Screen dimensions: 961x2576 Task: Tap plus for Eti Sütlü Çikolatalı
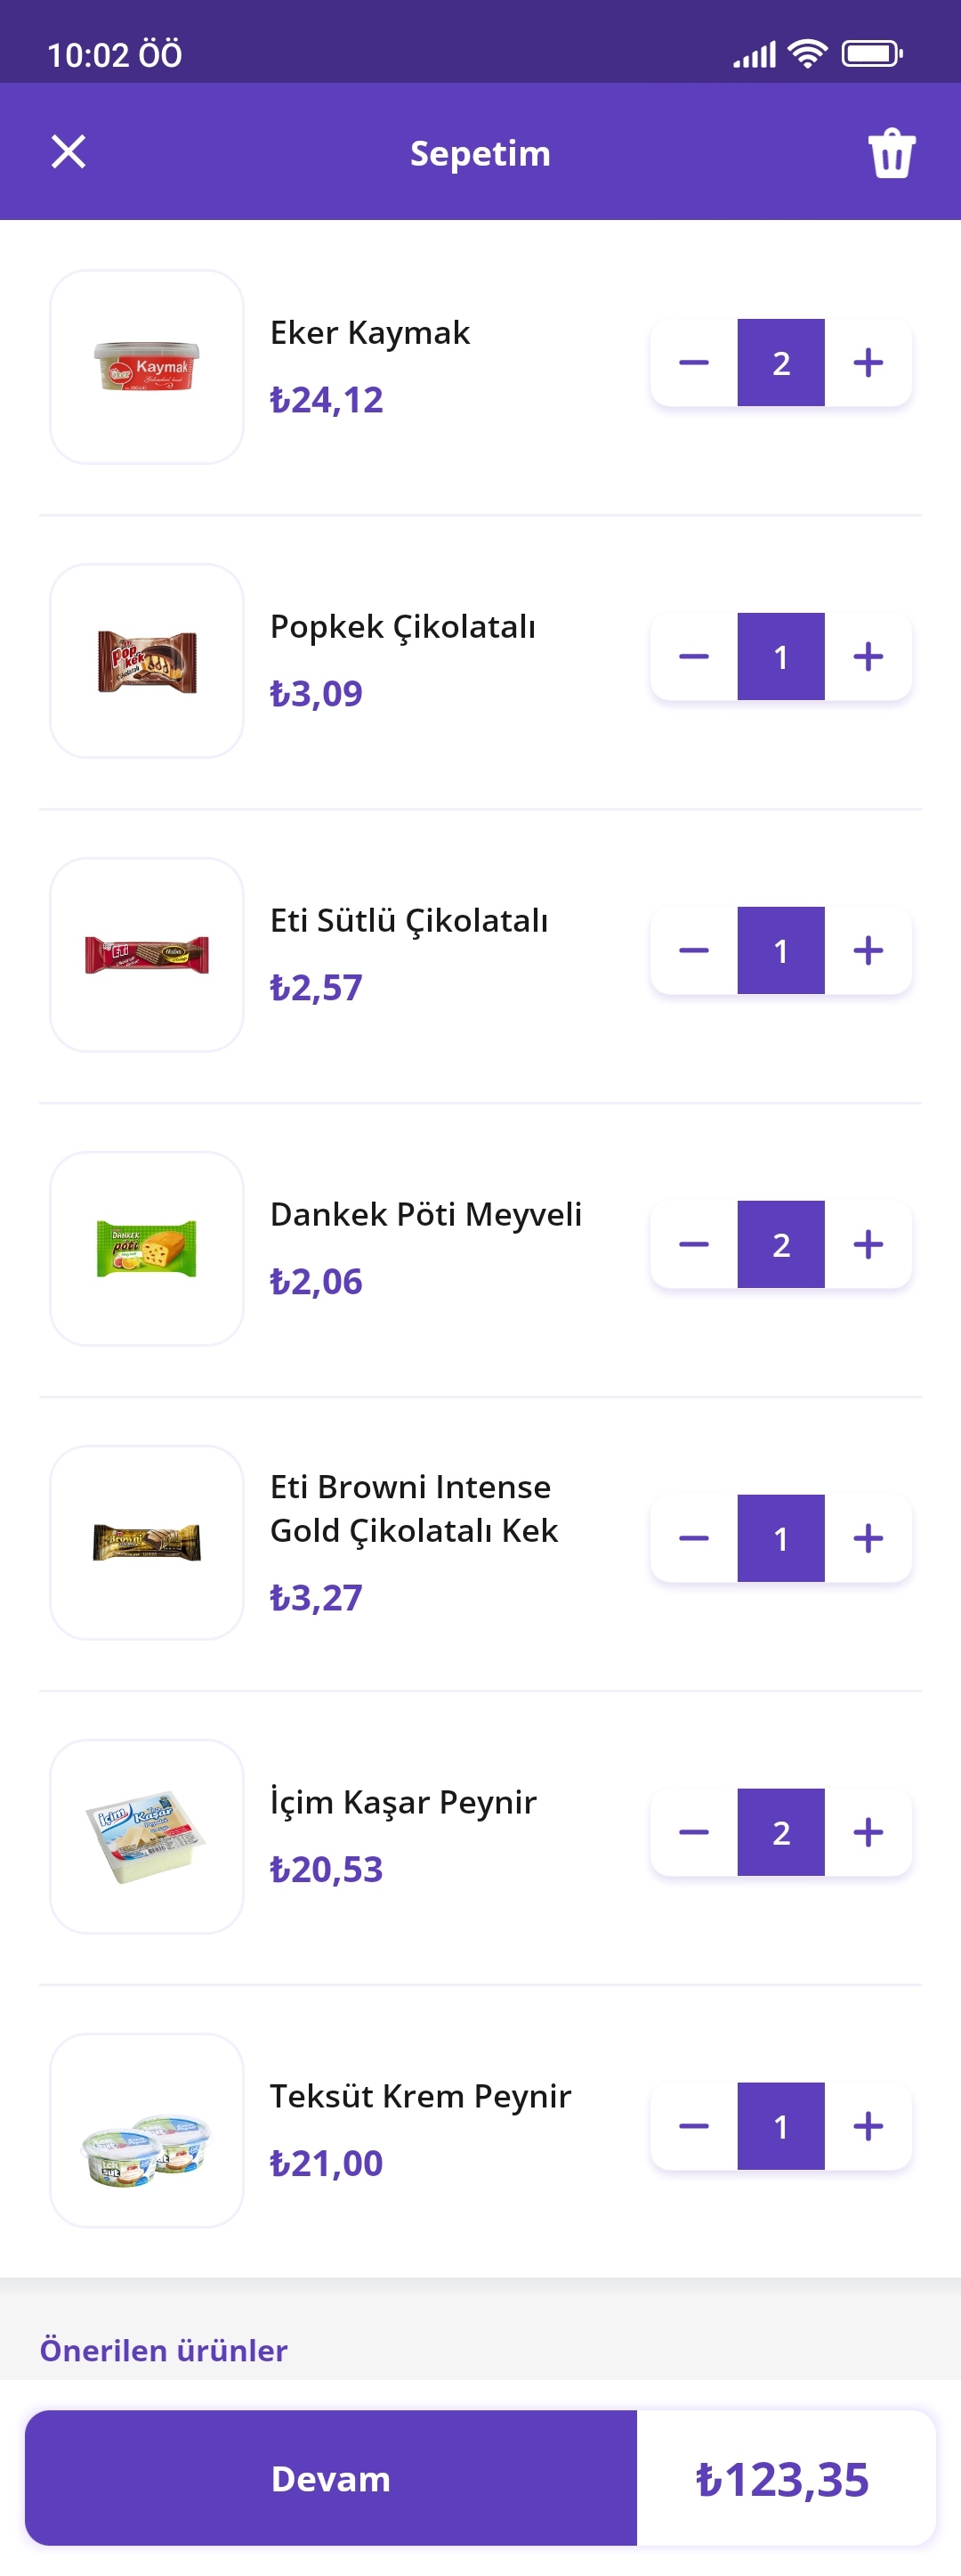868,951
